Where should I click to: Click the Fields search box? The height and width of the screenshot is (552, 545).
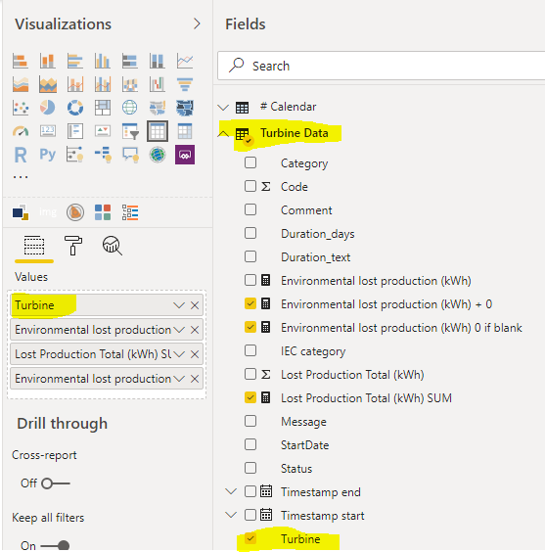tap(382, 66)
